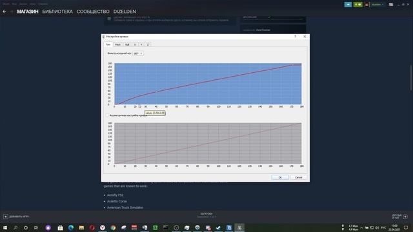
Task: Open the МАГАЗИН section in Steam
Action: 27,12
